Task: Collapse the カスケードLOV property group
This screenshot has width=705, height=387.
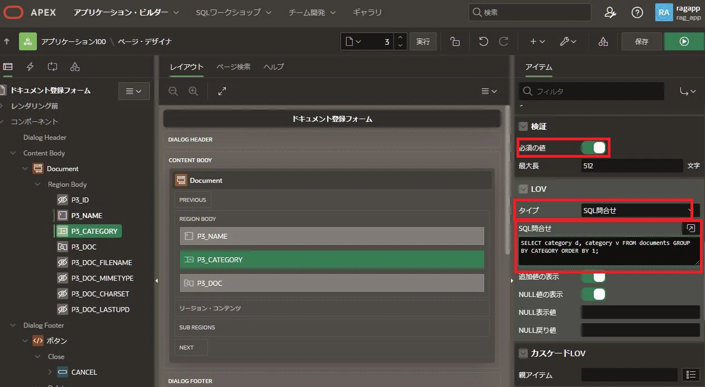Action: click(x=523, y=353)
